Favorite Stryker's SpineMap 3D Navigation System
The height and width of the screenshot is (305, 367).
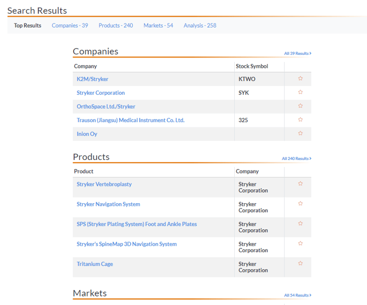[300, 243]
